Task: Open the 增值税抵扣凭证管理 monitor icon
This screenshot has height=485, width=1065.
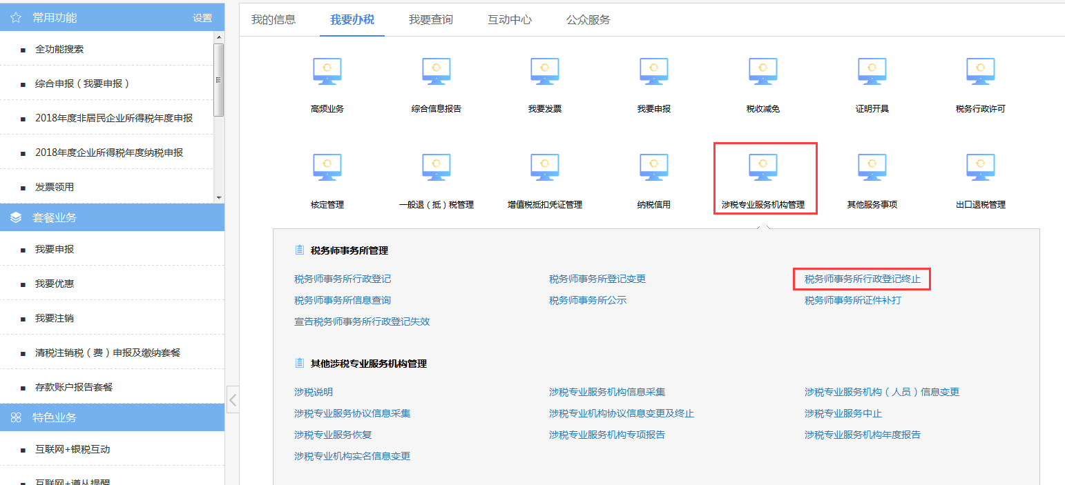Action: [544, 168]
